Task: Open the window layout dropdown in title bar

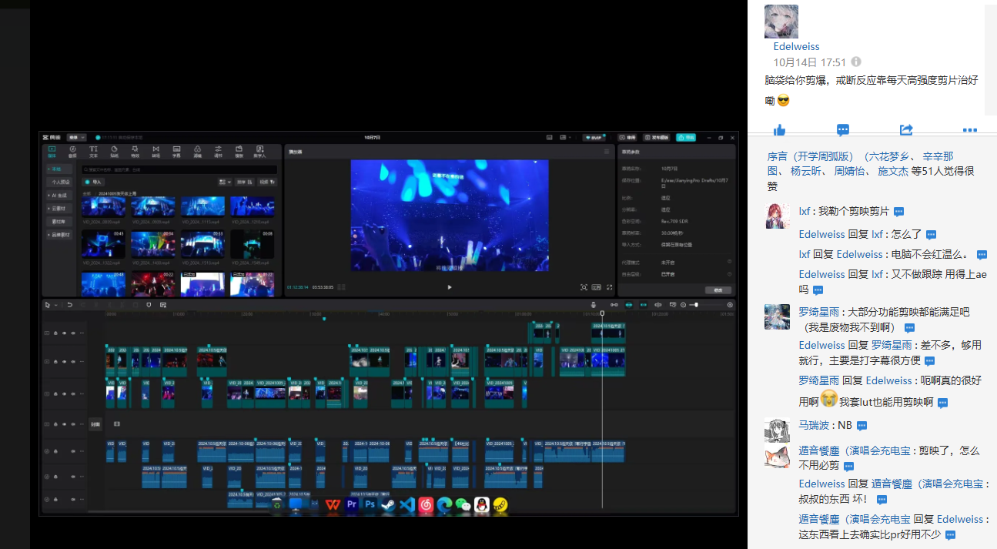Action: (567, 137)
